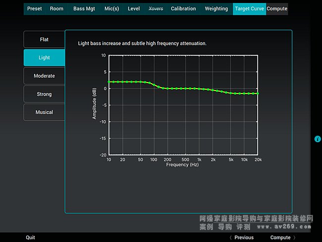The width and height of the screenshot is (322, 242).
Task: Switch to the Preset tab
Action: coord(34,9)
